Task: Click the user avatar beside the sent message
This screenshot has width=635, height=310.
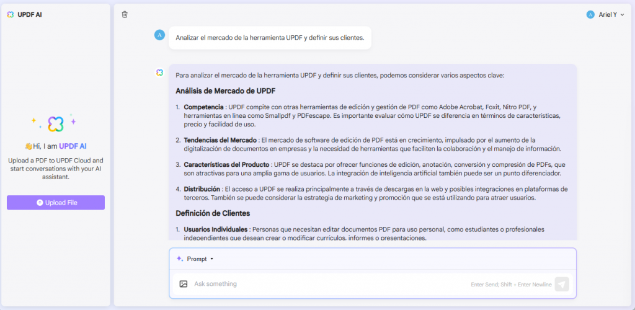Action: click(159, 35)
